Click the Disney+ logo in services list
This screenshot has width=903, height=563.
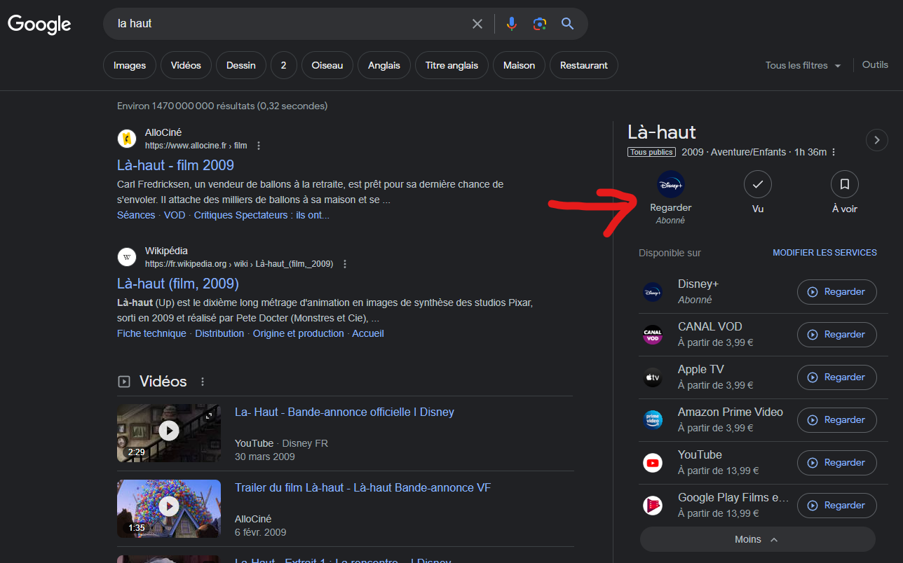(x=653, y=292)
